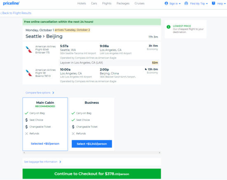Click Selected +$0/person in Main Cabin
The image size is (227, 180).
(x=45, y=144)
